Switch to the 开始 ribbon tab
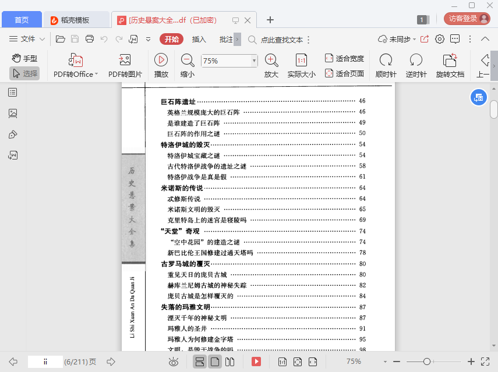Screen dimensions: 498x372 (x=171, y=40)
